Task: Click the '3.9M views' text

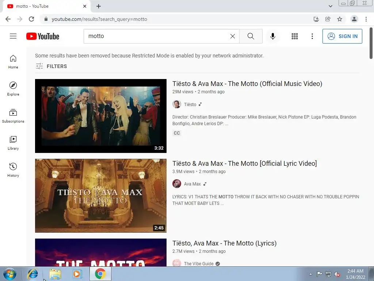Action: pyautogui.click(x=183, y=172)
